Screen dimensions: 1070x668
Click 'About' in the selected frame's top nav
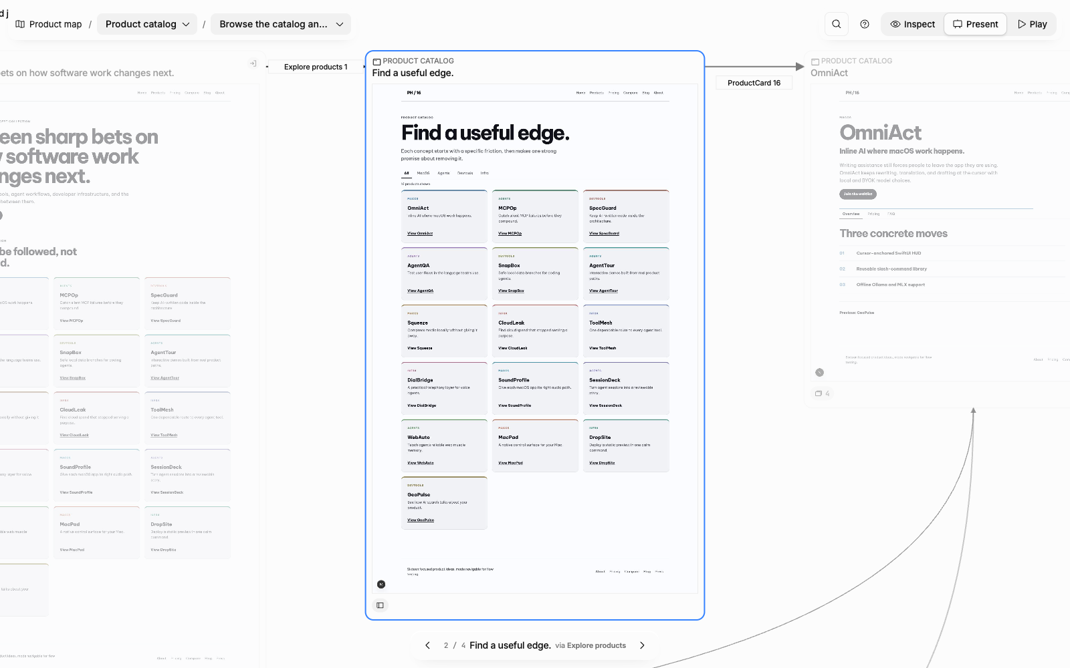(x=659, y=93)
